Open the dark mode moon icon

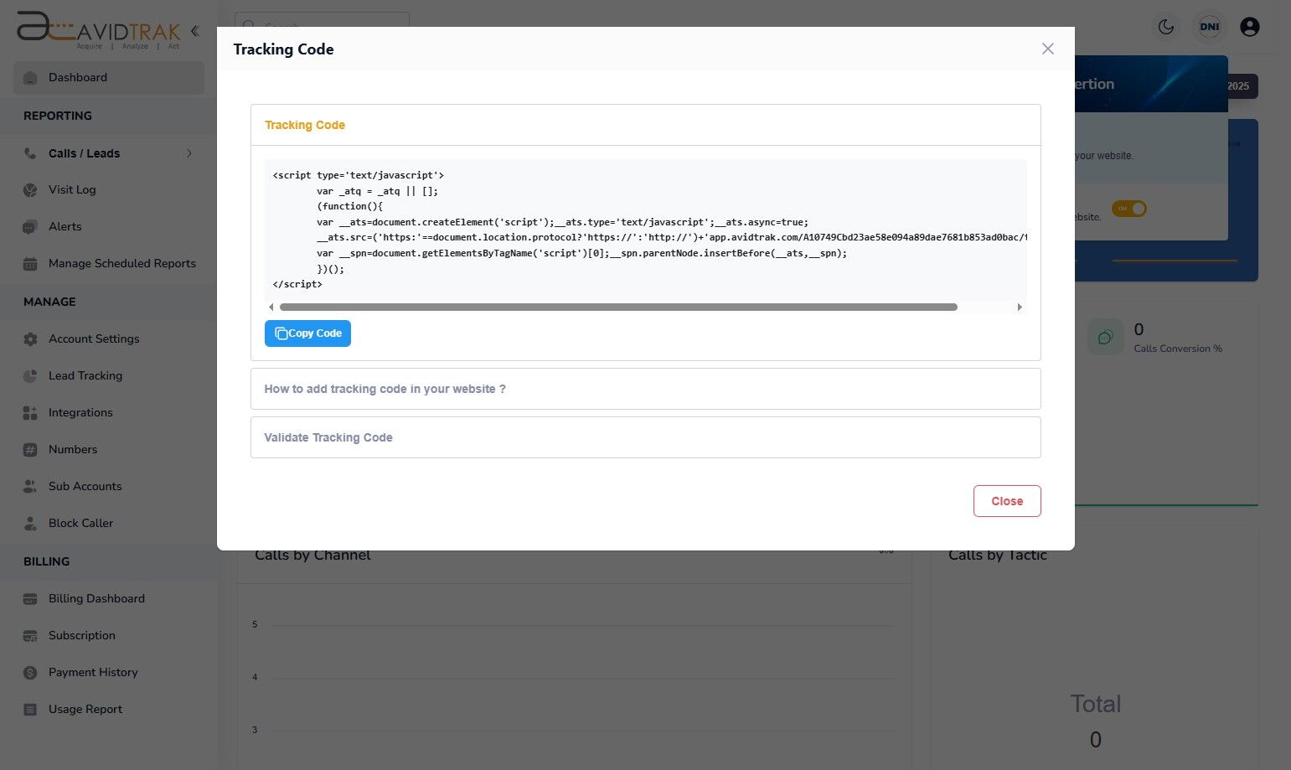1165,26
